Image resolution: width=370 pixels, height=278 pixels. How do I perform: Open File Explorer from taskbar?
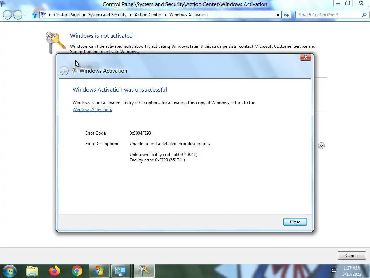(x=32, y=271)
